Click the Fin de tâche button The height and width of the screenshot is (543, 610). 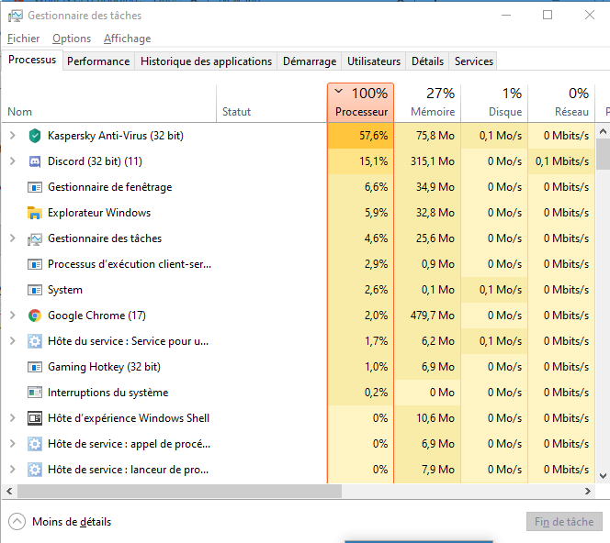tap(564, 522)
